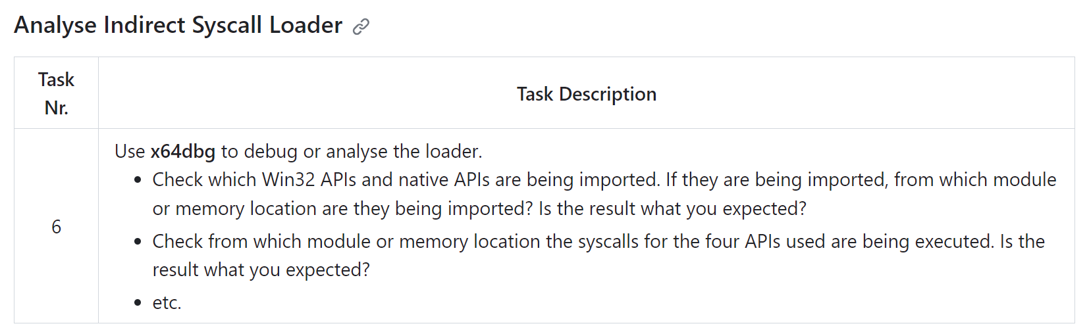
Task: Click the line 'or memory location are they being imported?'
Action: tap(342, 208)
